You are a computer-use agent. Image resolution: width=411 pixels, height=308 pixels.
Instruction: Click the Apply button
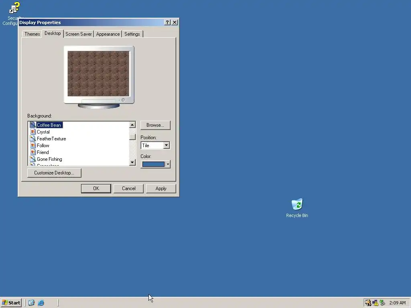(x=161, y=188)
